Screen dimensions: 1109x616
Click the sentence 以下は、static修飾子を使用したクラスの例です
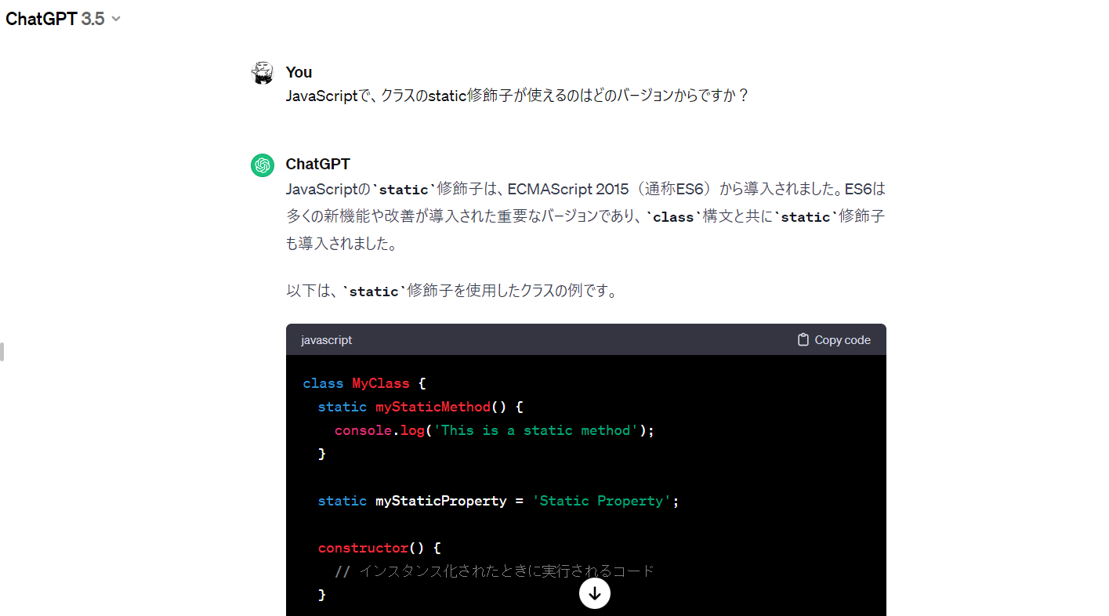pyautogui.click(x=452, y=291)
